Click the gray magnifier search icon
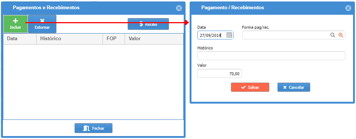This screenshot has height=139, width=356. 333,35
